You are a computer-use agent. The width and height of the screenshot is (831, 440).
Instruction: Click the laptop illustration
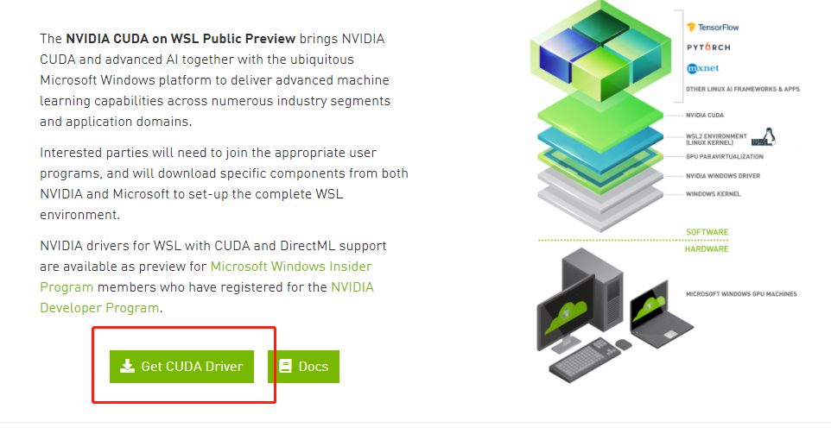coord(660,315)
